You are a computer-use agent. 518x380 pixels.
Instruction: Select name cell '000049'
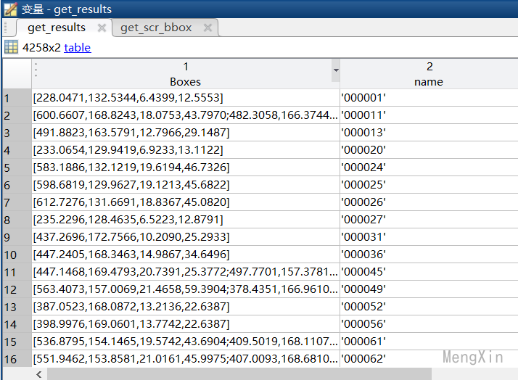[x=429, y=289]
